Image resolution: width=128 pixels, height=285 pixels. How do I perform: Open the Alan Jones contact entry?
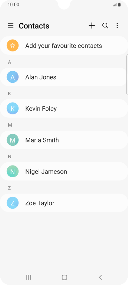tap(64, 77)
